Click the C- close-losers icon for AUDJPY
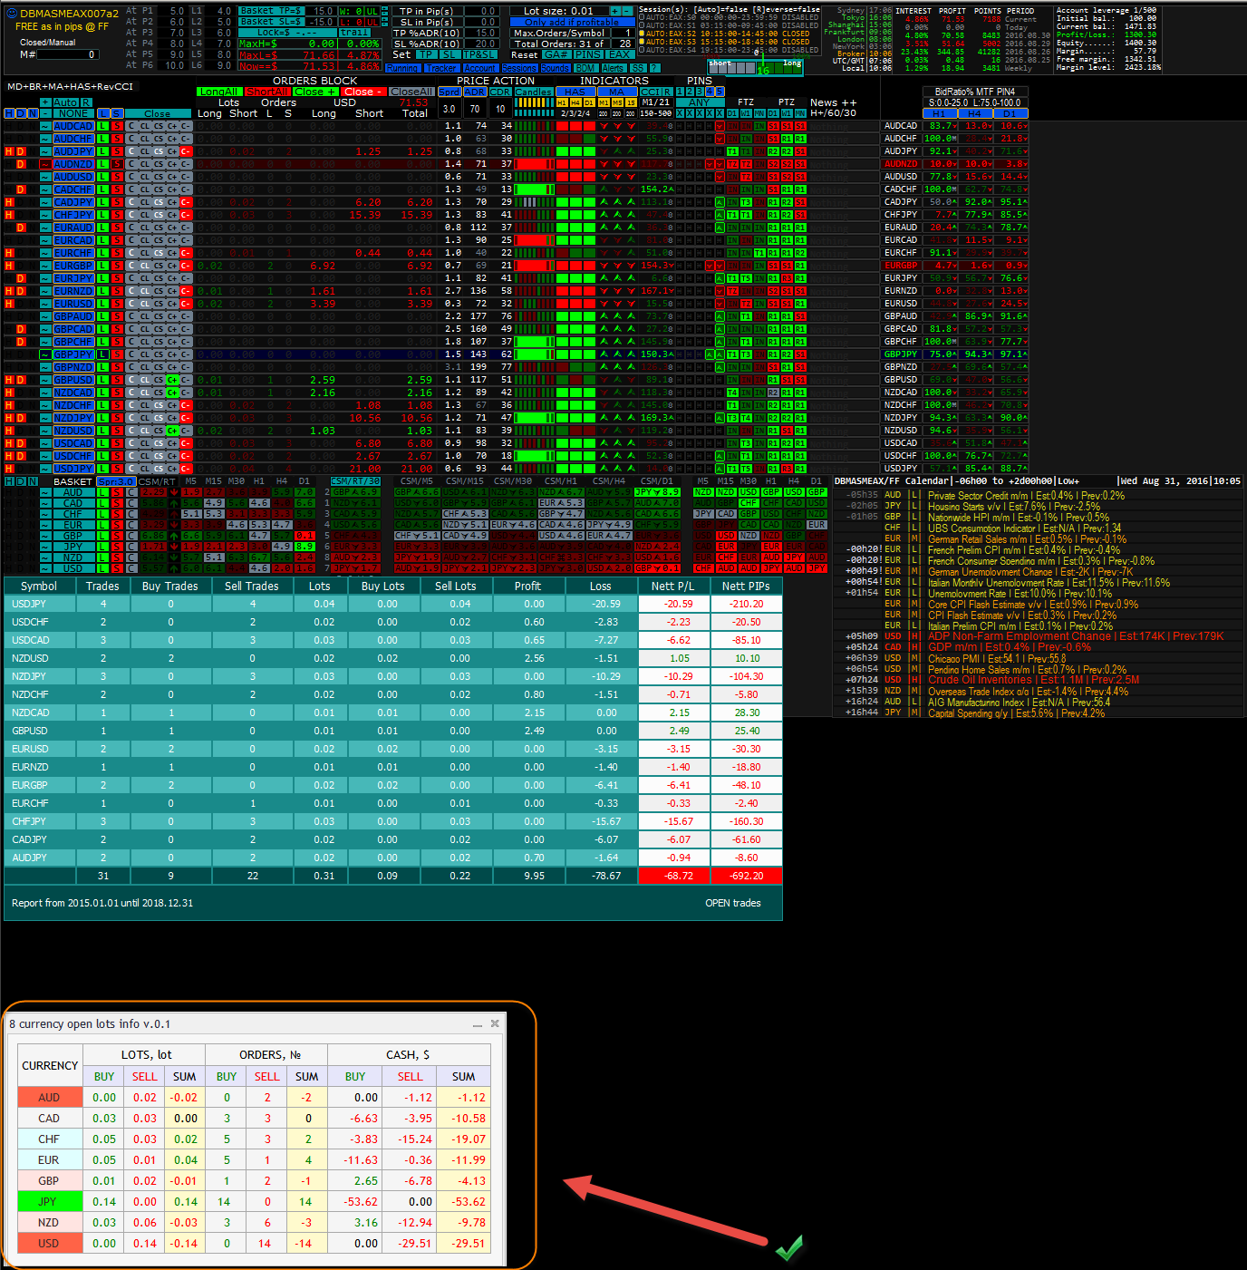 [186, 151]
